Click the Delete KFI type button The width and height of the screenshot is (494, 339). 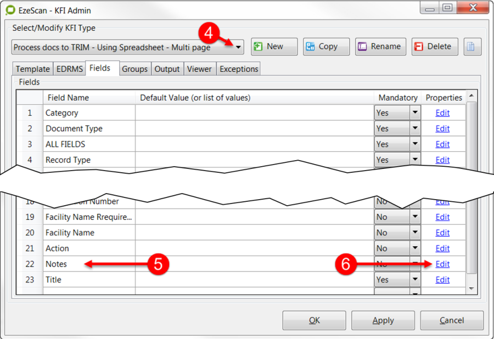click(434, 47)
